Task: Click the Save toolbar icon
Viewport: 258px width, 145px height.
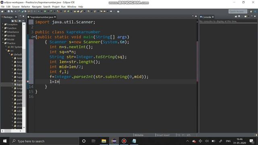Action: pos(8,11)
